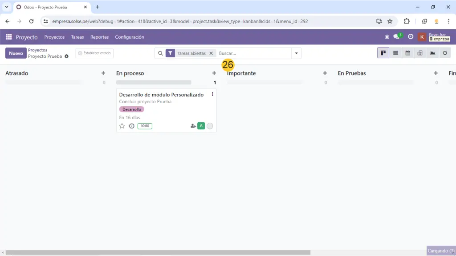
Task: Switch to calendar view
Action: point(407,53)
